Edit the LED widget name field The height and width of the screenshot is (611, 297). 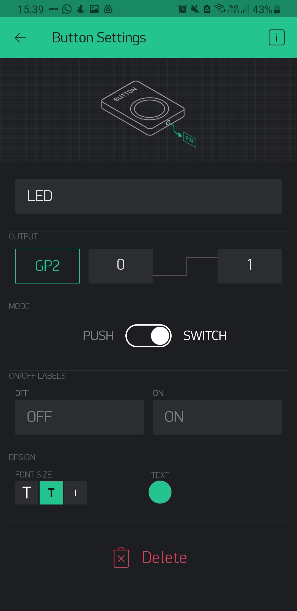coord(148,196)
